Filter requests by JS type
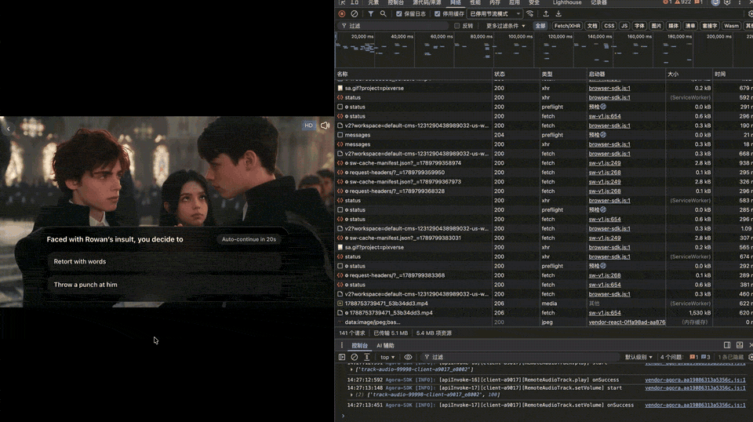Viewport: 753px width, 422px height. (624, 26)
